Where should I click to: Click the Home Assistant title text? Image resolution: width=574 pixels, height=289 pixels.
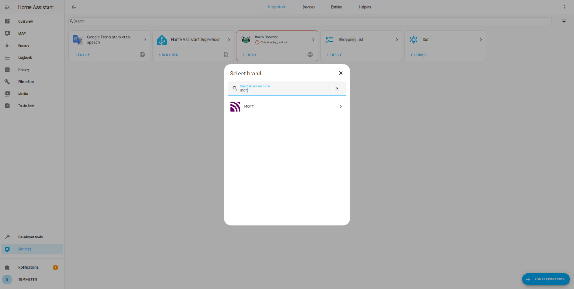[36, 7]
